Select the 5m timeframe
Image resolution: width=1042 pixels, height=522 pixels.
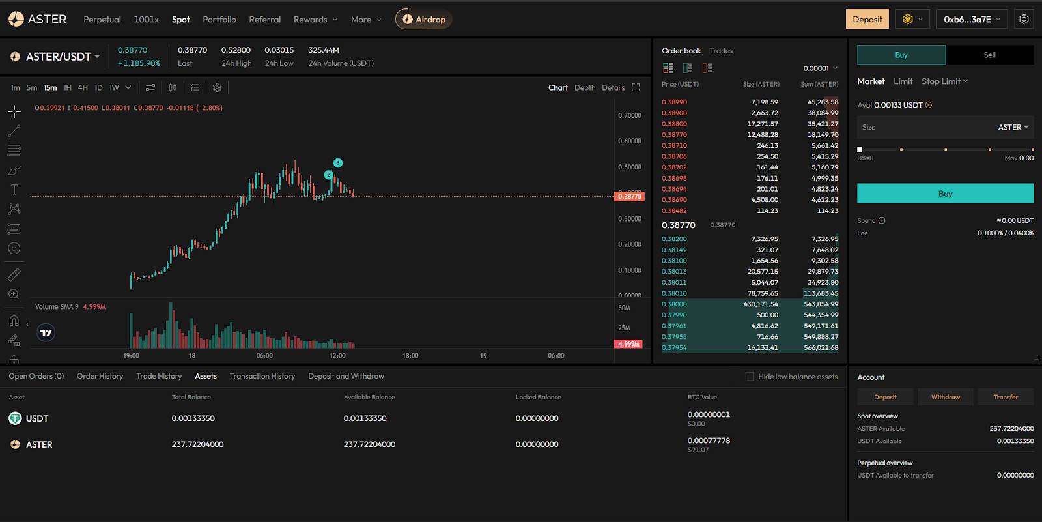pyautogui.click(x=31, y=87)
